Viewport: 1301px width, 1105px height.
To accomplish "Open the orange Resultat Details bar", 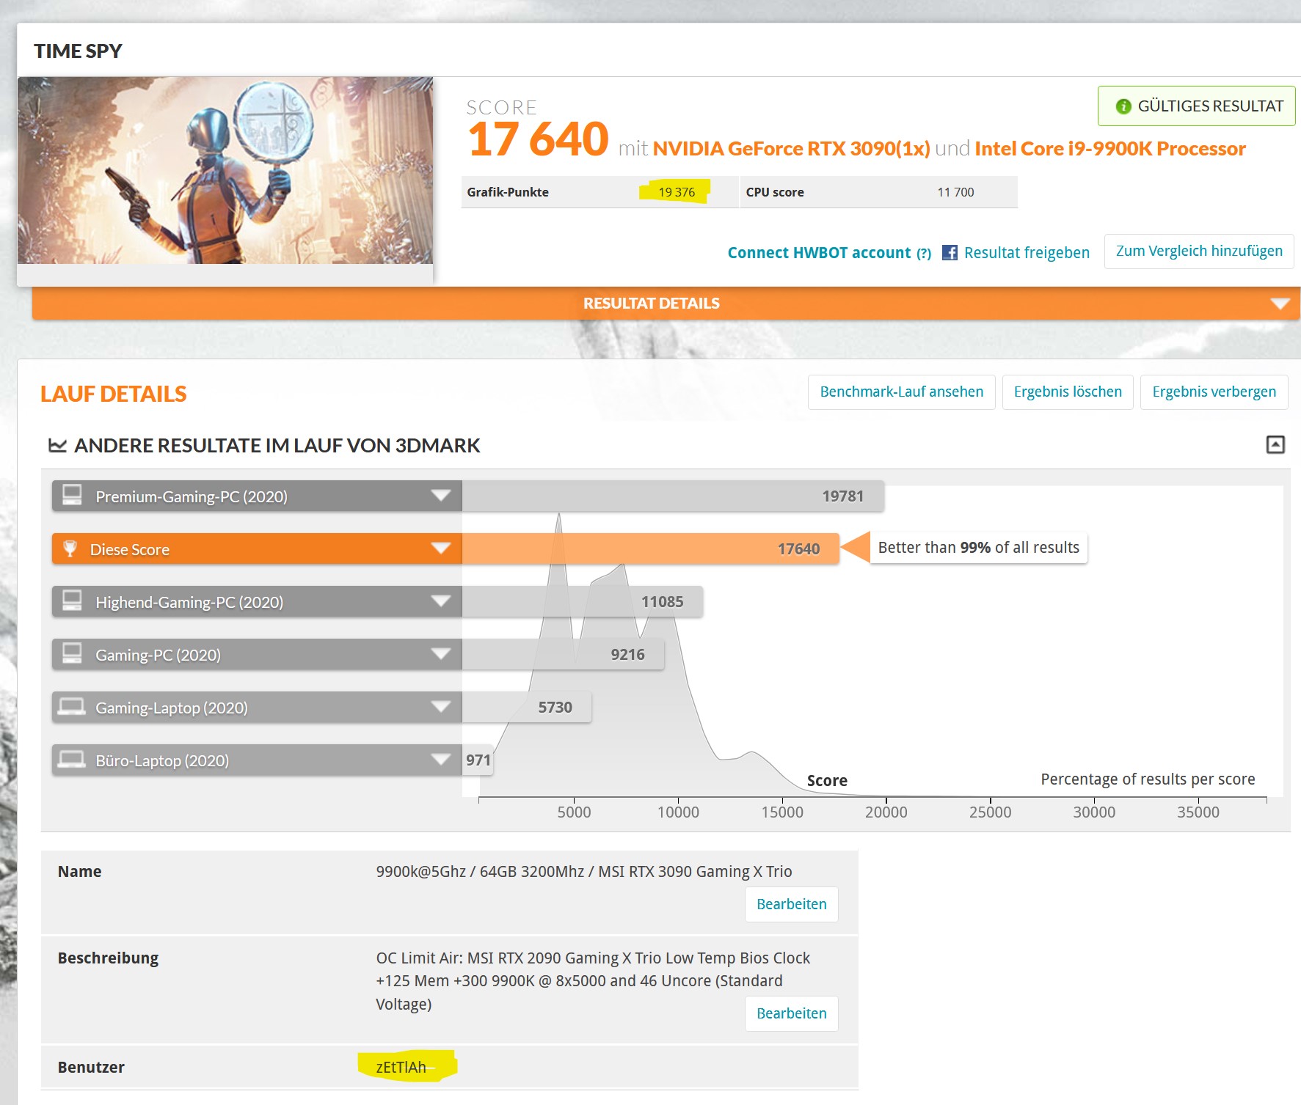I will [x=666, y=304].
